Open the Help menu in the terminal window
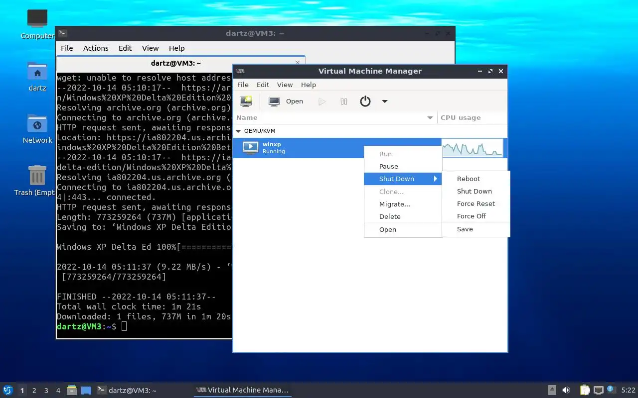Viewport: 638px width, 398px height. click(176, 48)
